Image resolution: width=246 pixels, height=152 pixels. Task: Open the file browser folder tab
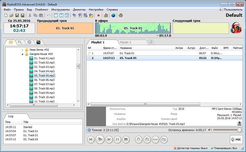pos(11,42)
